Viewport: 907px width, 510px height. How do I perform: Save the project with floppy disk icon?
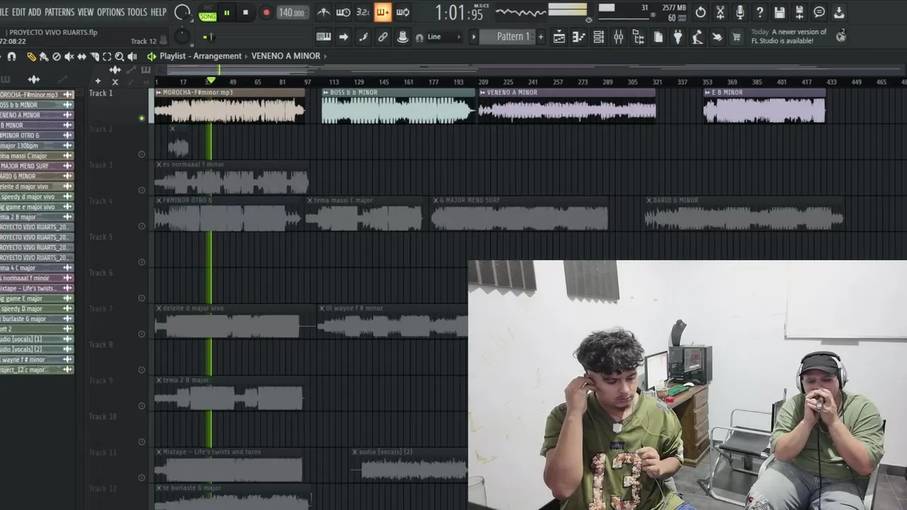click(780, 12)
